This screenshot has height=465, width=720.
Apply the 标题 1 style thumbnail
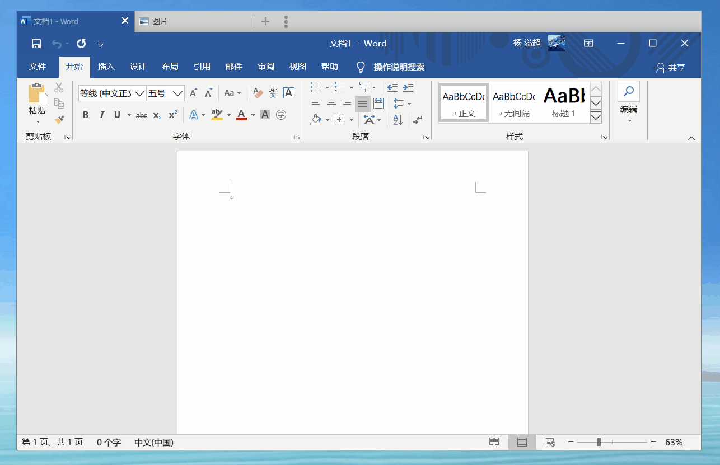(x=564, y=102)
